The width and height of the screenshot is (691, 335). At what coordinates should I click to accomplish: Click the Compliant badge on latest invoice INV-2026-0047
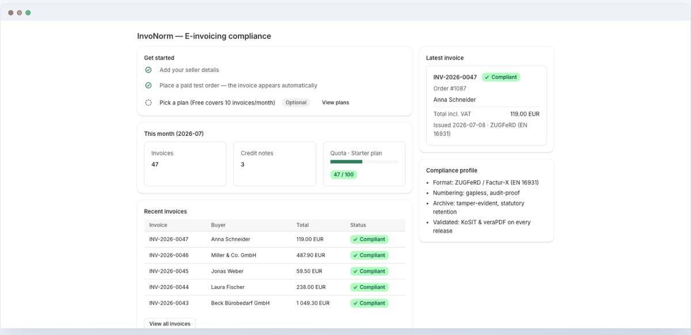pos(501,77)
